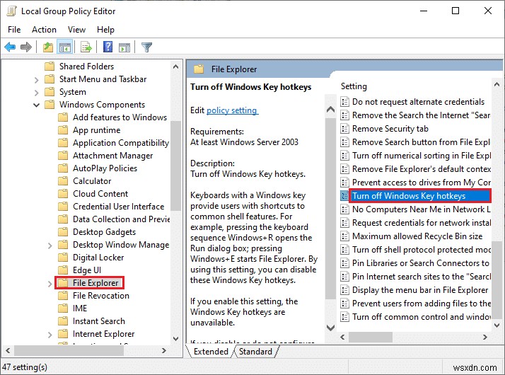Click settings list horizontal scrollbar thumb

[371, 337]
